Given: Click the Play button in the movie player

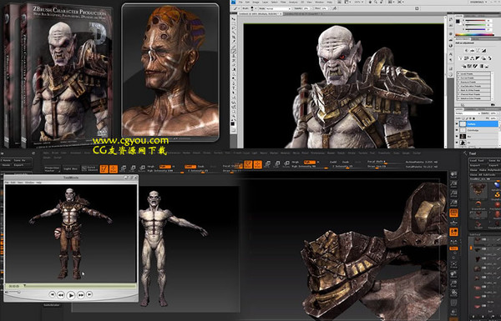Looking at the screenshot, I should coord(71,295).
